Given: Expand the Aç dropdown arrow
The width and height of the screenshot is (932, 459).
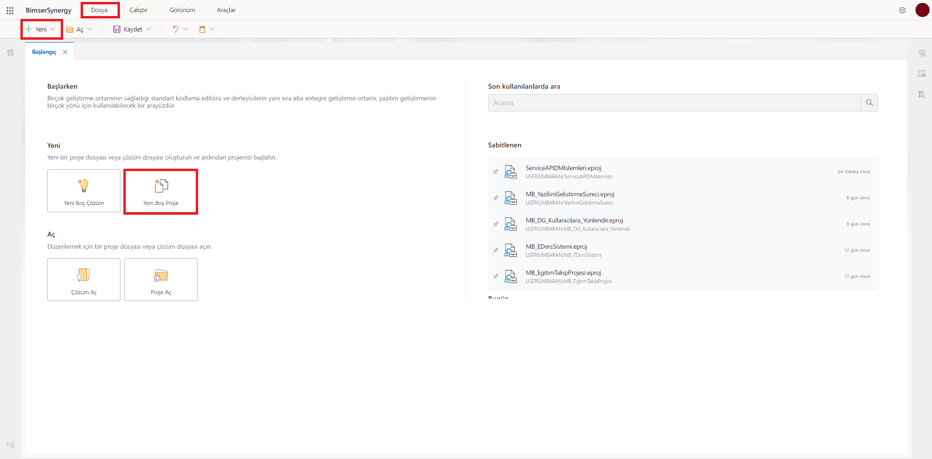Looking at the screenshot, I should [x=89, y=29].
